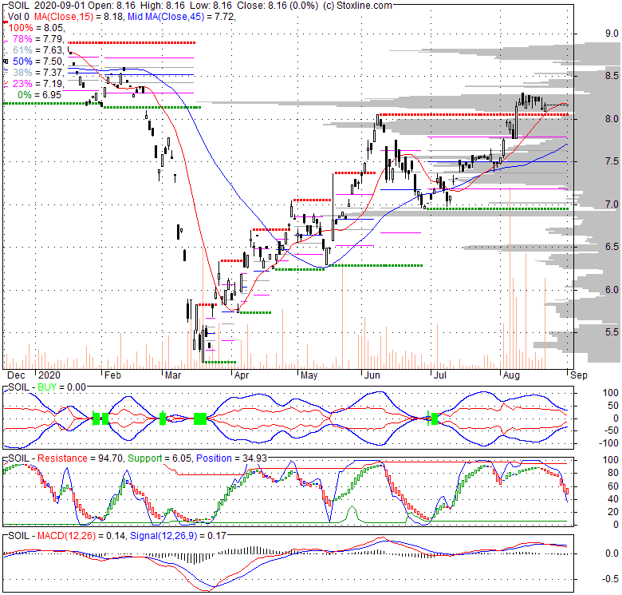Click the 7.5 price axis label
Screen dimensions: 622x595
(612, 161)
